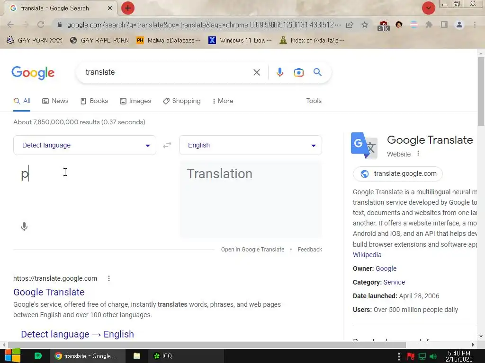485x363 pixels.
Task: View site info via the lock icon
Action: [x=60, y=25]
